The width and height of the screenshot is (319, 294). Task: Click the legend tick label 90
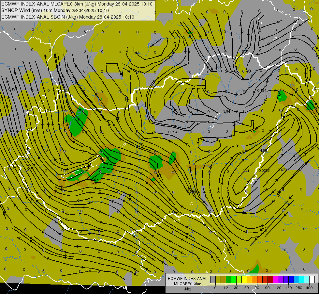click(267, 288)
